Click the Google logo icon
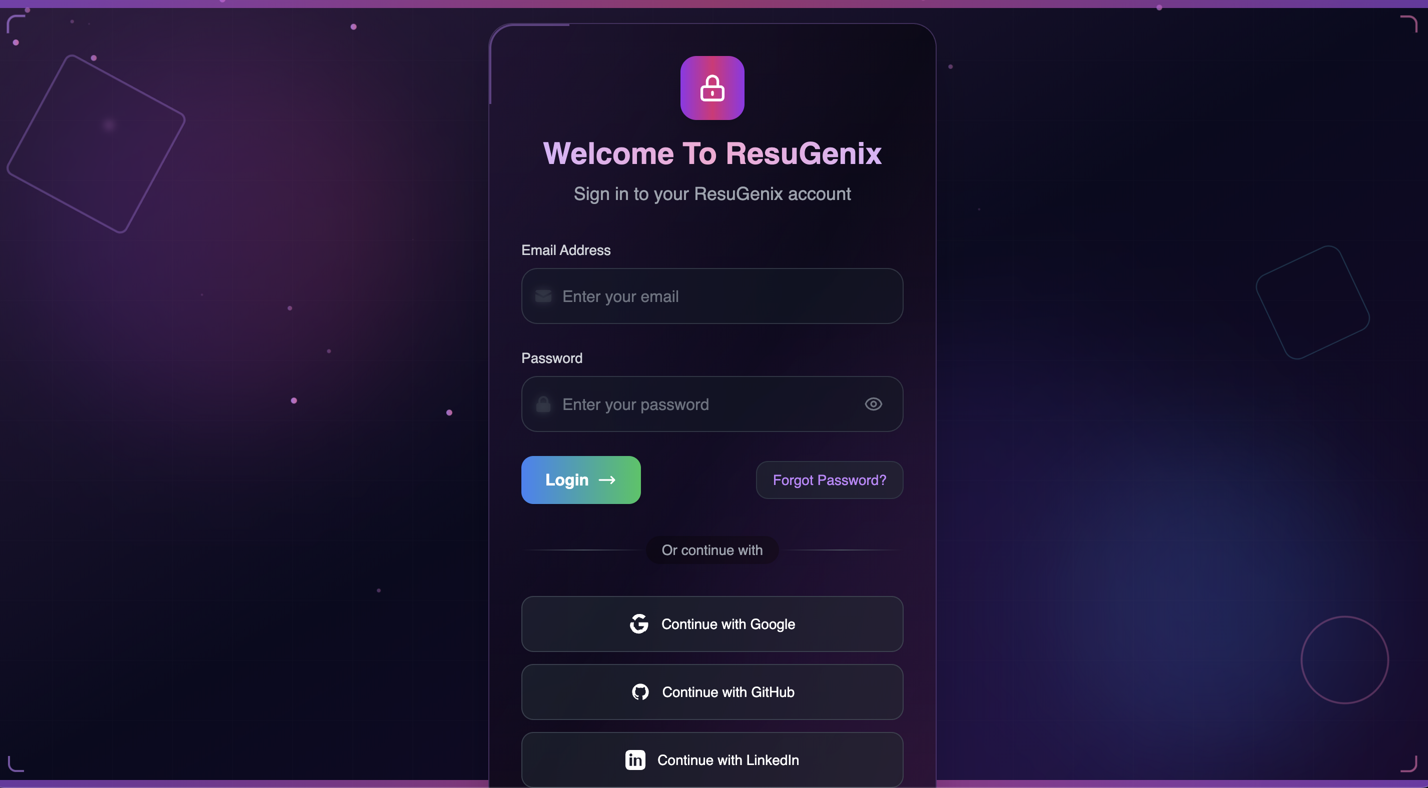1428x788 pixels. pos(638,623)
